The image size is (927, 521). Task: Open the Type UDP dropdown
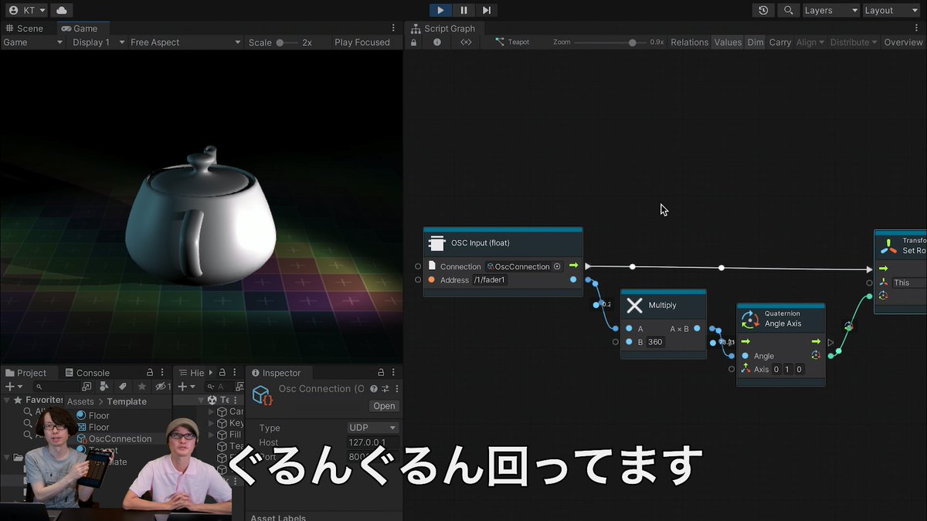[x=372, y=428]
